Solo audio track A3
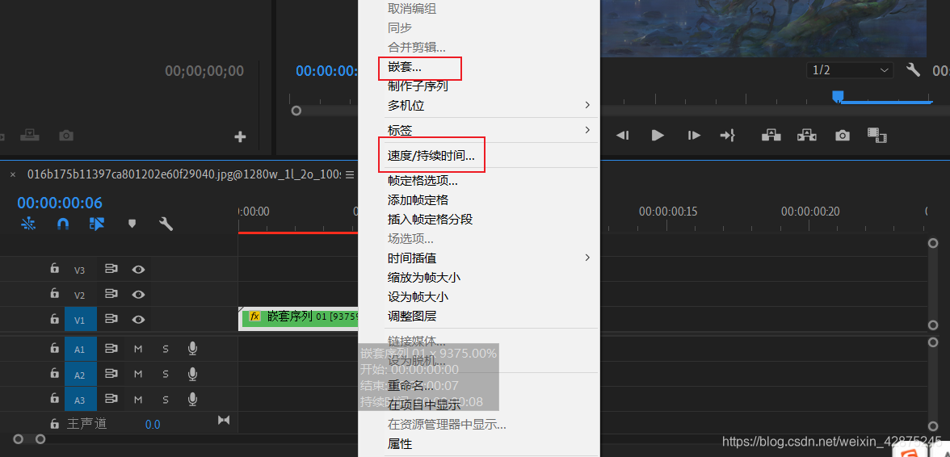Image resolution: width=950 pixels, height=457 pixels. point(166,399)
